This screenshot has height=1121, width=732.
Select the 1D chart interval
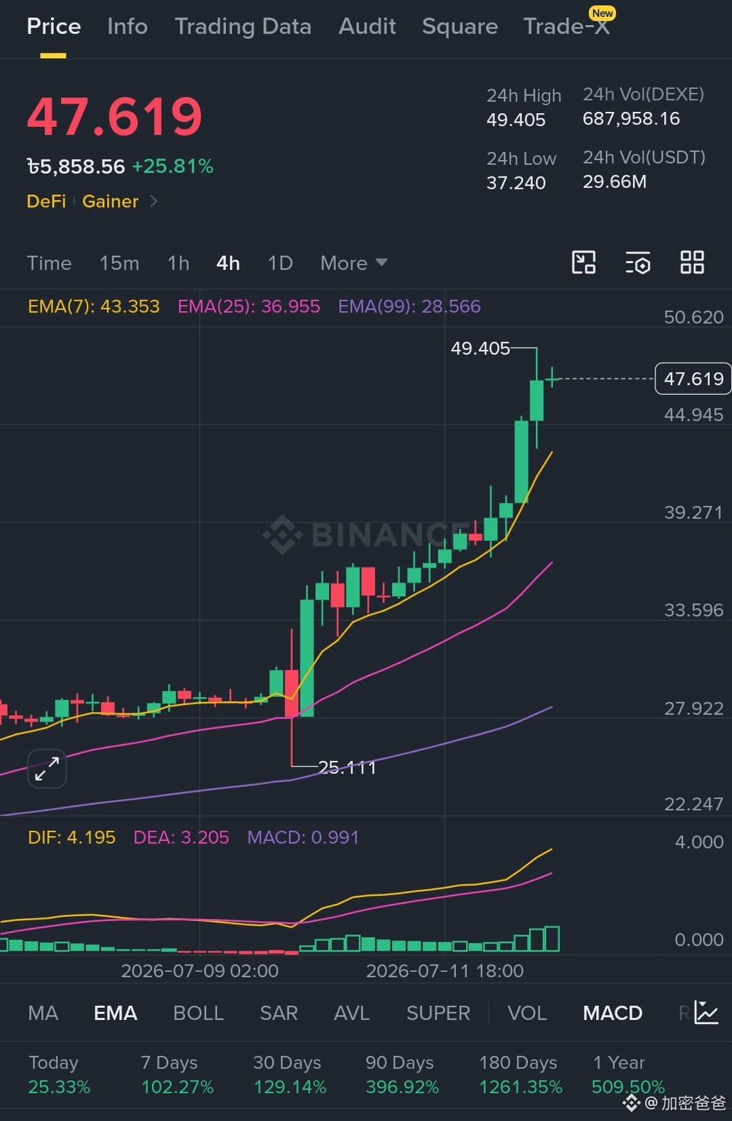280,263
